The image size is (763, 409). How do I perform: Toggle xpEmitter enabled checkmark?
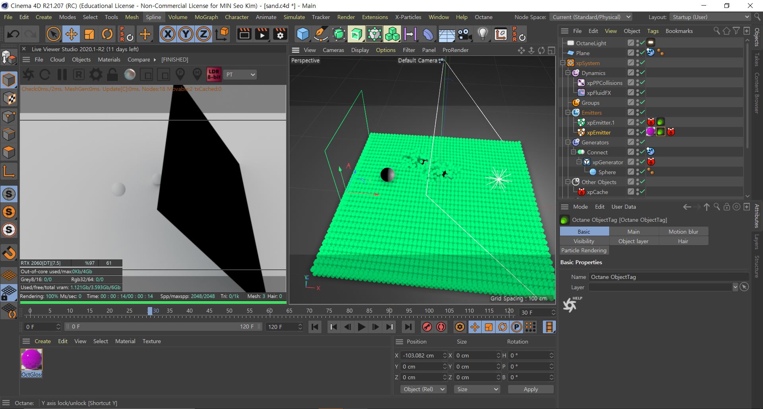(643, 132)
